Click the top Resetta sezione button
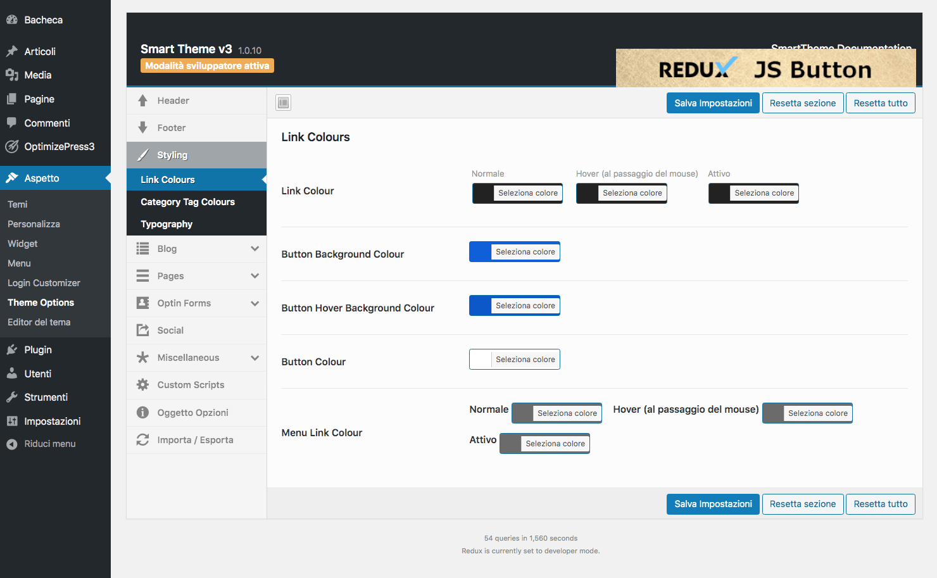Image resolution: width=937 pixels, height=578 pixels. coord(803,103)
